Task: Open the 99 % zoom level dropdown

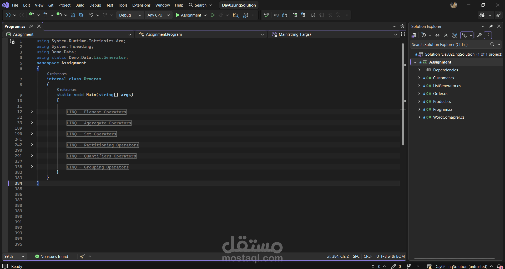Action: point(14,256)
